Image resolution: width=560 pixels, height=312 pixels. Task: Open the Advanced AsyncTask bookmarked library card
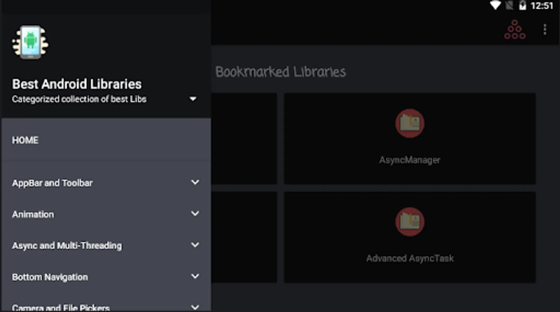click(410, 237)
